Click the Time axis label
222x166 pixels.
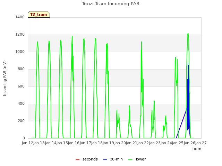[196, 148]
